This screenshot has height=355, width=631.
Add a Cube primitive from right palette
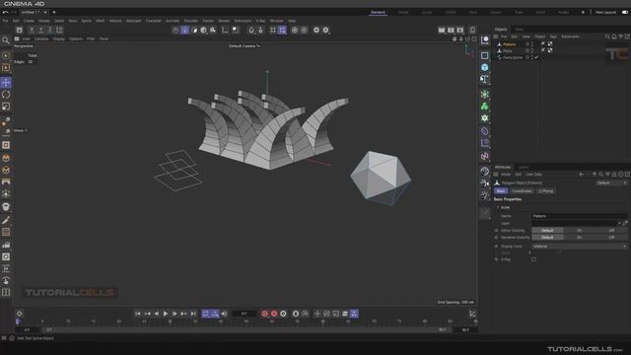(x=484, y=67)
